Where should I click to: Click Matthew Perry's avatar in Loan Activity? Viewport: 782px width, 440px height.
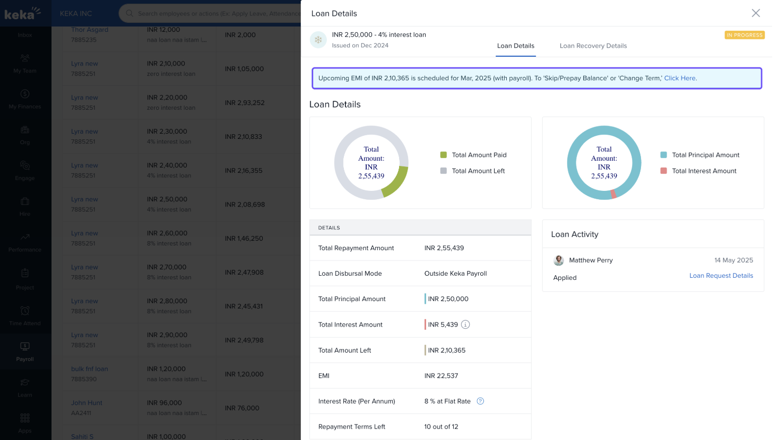coord(559,261)
